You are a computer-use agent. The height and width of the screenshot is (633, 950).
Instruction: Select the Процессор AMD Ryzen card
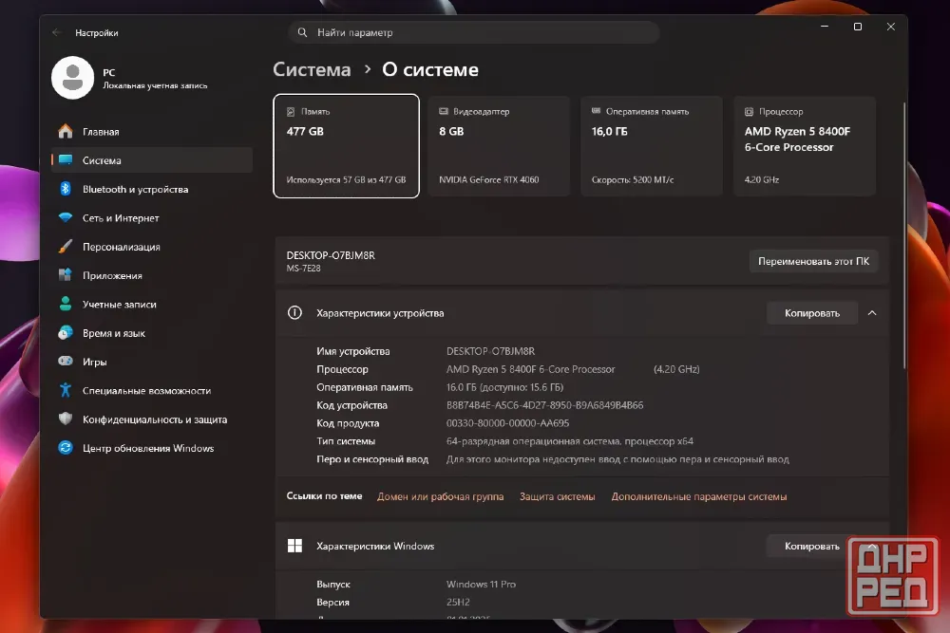click(x=805, y=146)
